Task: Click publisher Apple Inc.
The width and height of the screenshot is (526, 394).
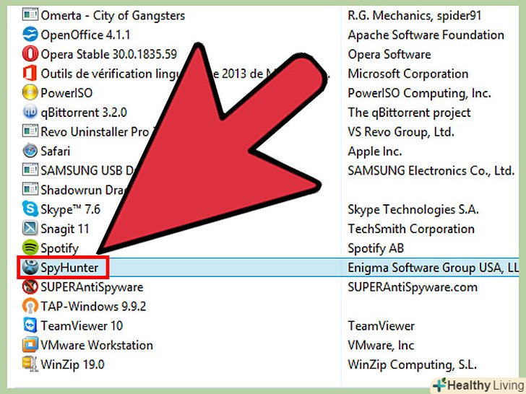Action: 375,152
